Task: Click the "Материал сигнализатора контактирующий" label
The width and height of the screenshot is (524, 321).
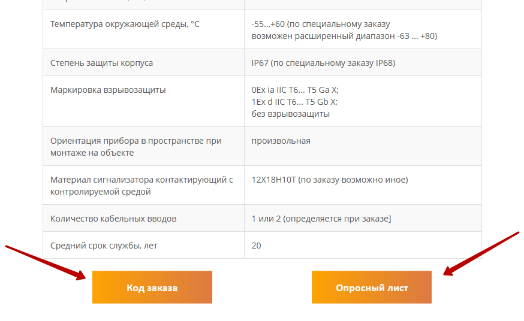Action: pyautogui.click(x=141, y=180)
